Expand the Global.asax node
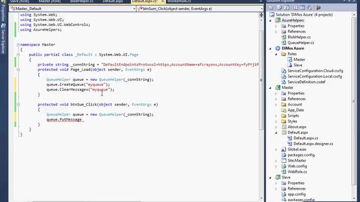This screenshot has width=360, height=202. coord(276,150)
